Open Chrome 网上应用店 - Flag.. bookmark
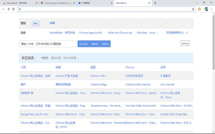 pyautogui.click(x=71, y=106)
